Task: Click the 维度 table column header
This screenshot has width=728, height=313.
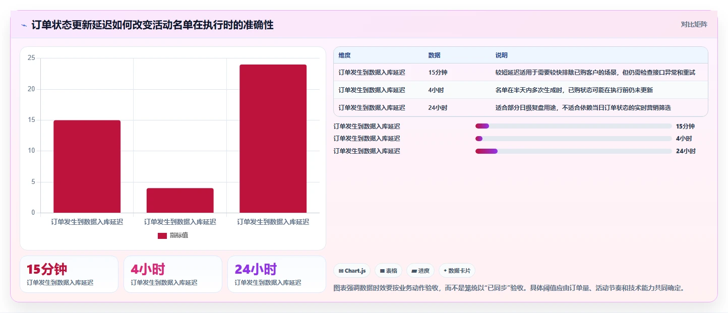Action: pyautogui.click(x=345, y=55)
